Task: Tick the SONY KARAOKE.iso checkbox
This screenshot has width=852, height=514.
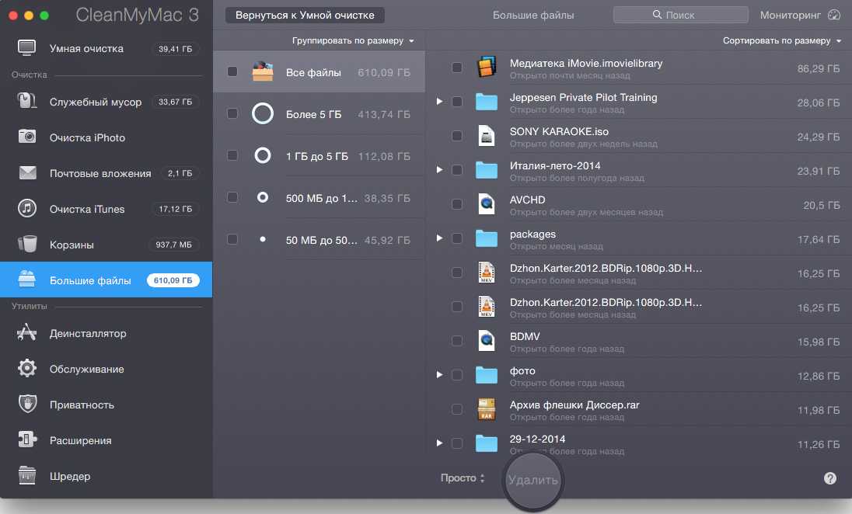Action: point(457,136)
